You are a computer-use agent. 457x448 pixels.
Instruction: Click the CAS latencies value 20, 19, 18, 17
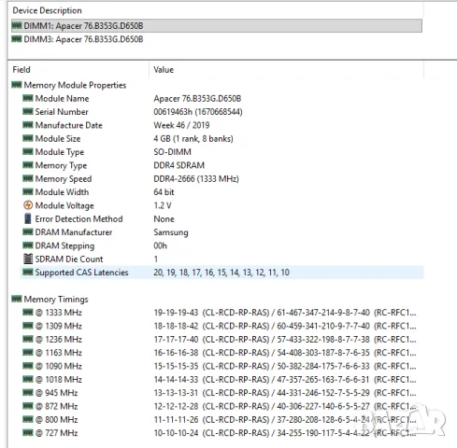(177, 273)
